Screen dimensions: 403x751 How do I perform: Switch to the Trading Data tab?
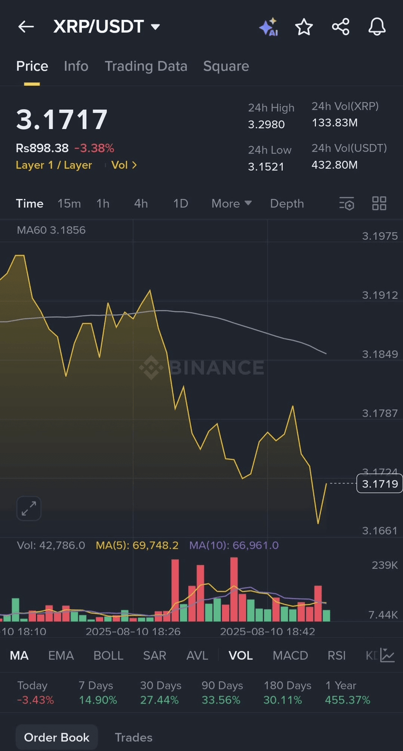[x=146, y=66]
